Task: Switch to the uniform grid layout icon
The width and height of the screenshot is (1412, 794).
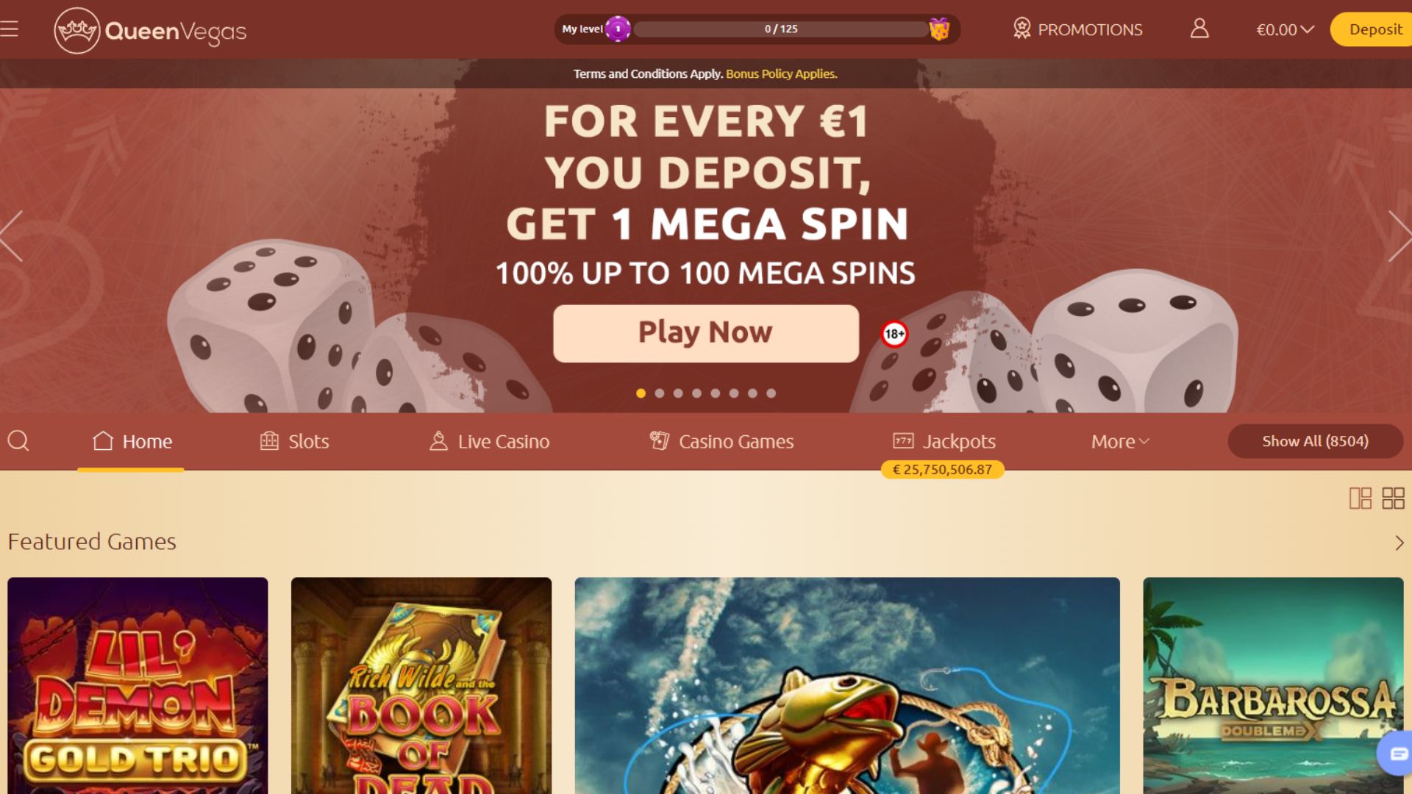Action: [x=1393, y=498]
